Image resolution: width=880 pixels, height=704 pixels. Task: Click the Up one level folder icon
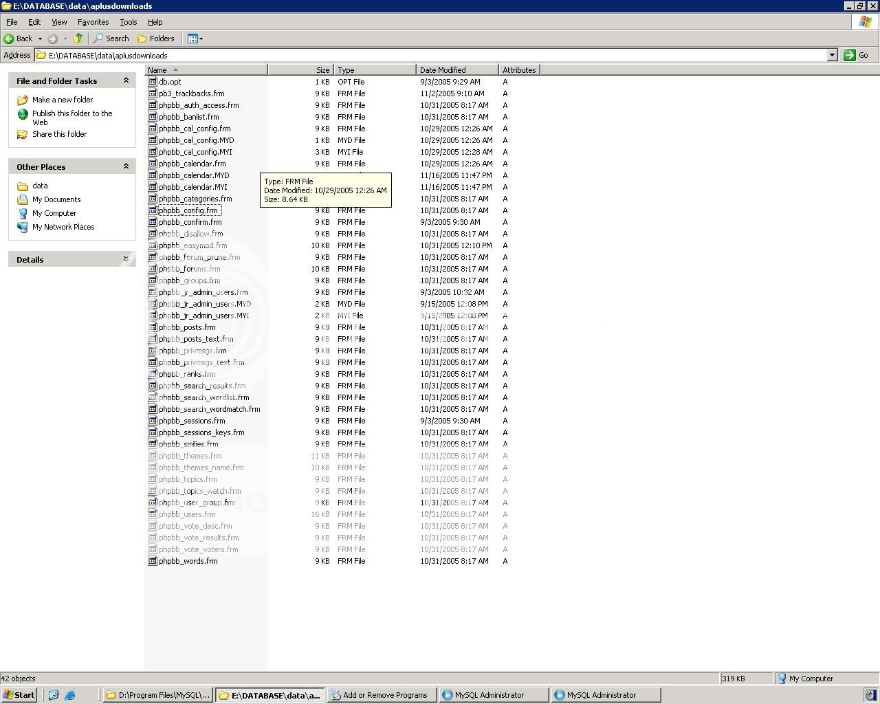click(78, 38)
